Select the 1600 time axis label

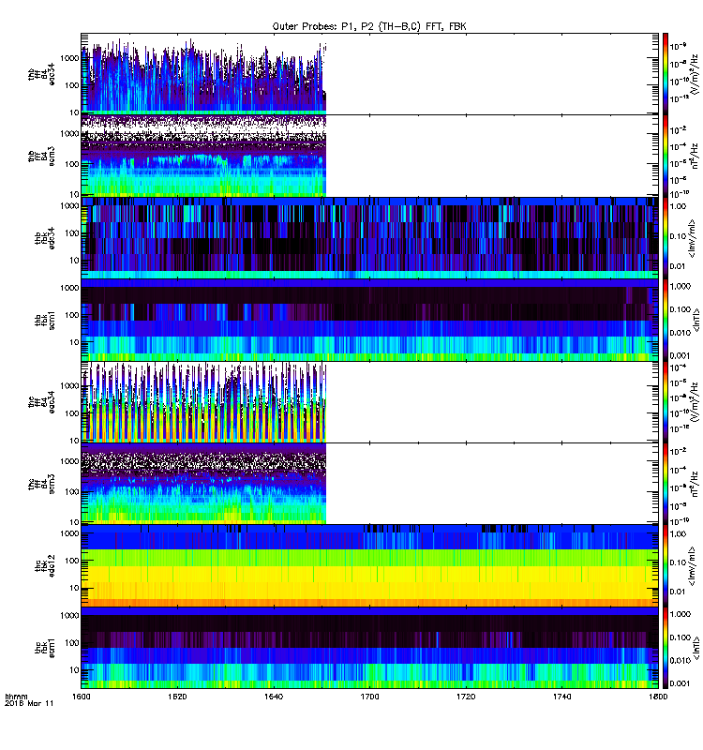(81, 697)
